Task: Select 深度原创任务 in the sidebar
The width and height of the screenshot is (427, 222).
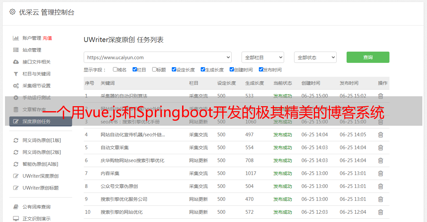Action: coord(41,121)
